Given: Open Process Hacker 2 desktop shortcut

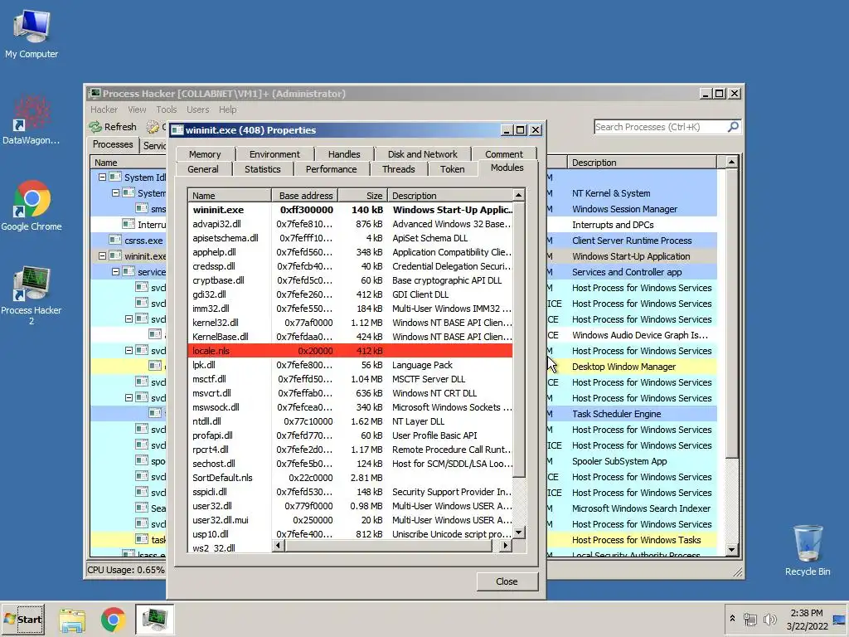Looking at the screenshot, I should 32,295.
